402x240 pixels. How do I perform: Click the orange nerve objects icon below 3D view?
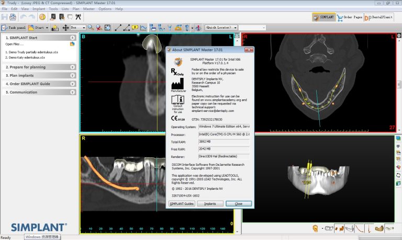[339, 228]
